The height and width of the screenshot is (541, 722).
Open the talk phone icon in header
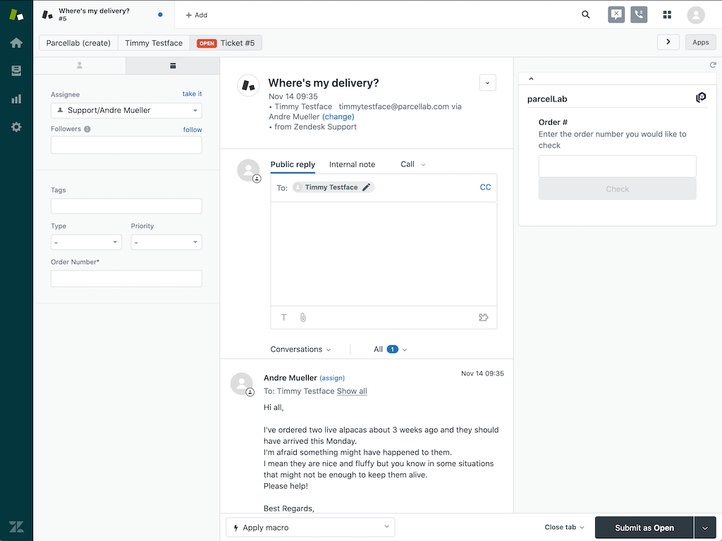[x=639, y=15]
